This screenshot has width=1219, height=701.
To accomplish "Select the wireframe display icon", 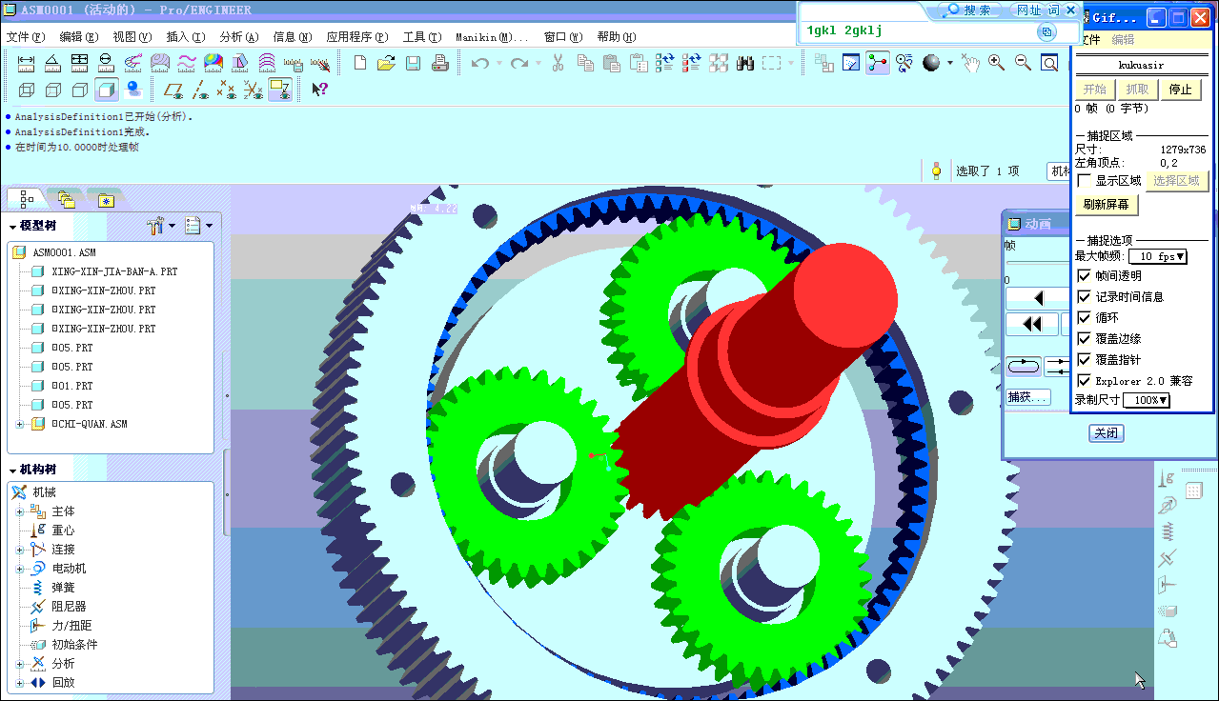I will click(26, 90).
